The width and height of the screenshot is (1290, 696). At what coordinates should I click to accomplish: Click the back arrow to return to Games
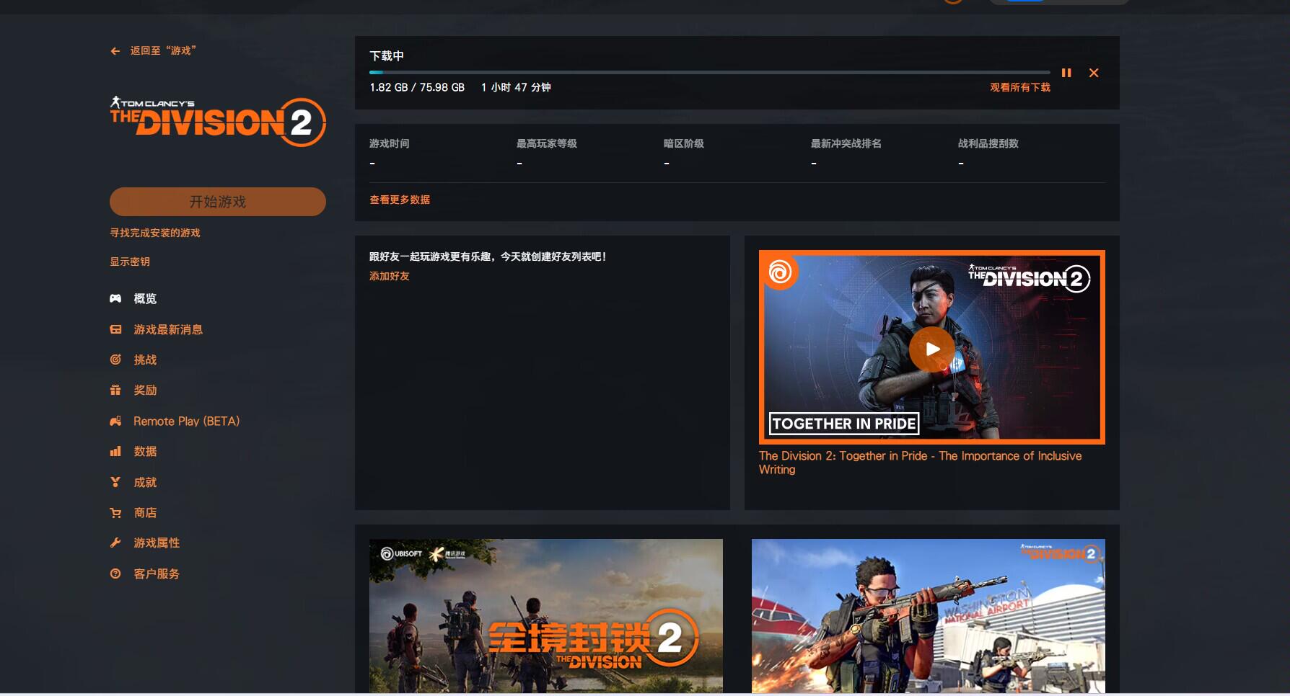[115, 51]
